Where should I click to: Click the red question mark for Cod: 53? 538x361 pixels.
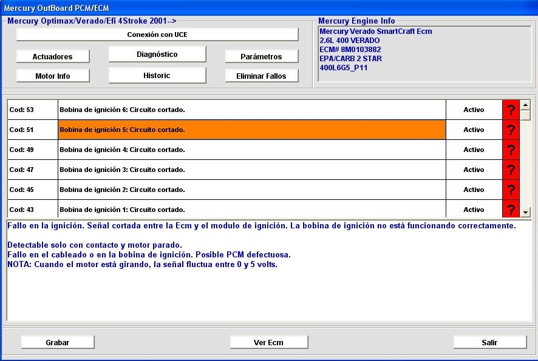[x=511, y=110]
